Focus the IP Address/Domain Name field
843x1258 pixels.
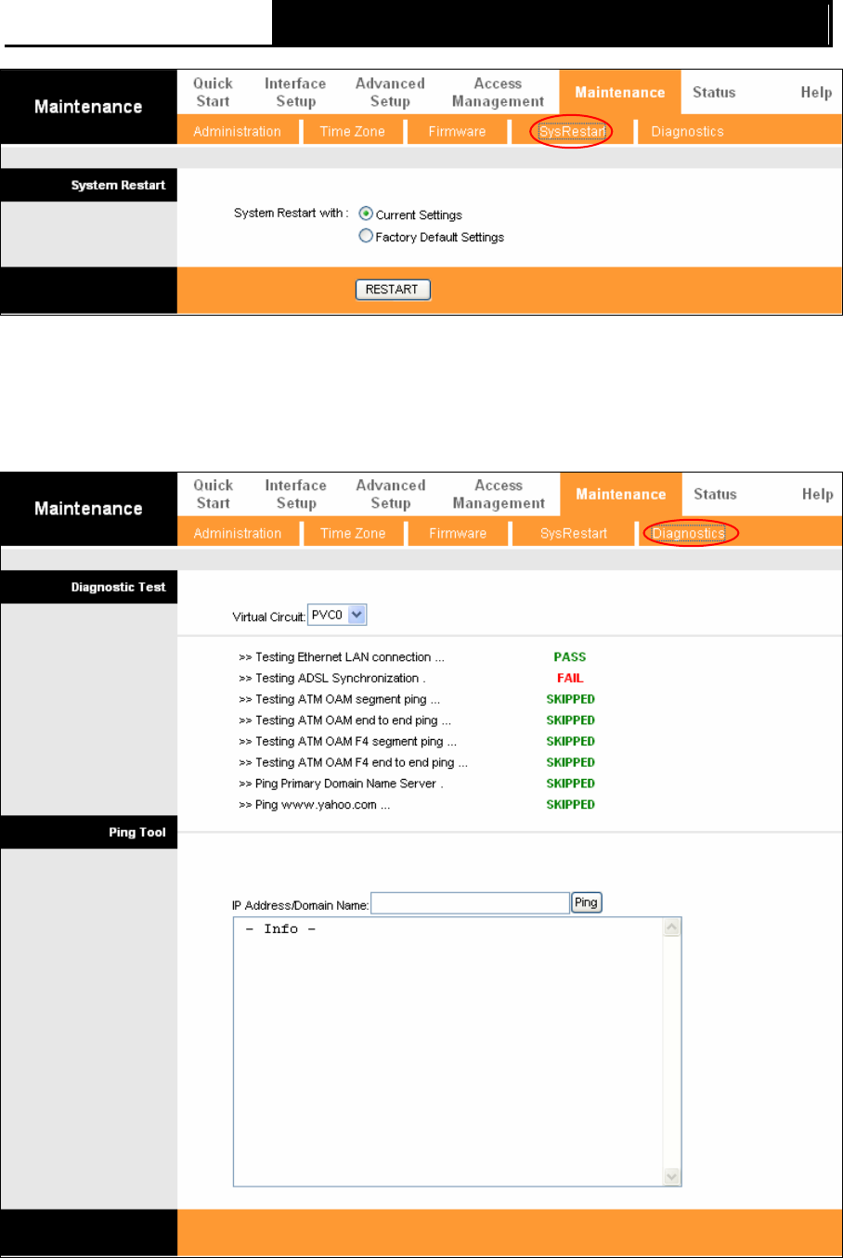click(x=470, y=903)
